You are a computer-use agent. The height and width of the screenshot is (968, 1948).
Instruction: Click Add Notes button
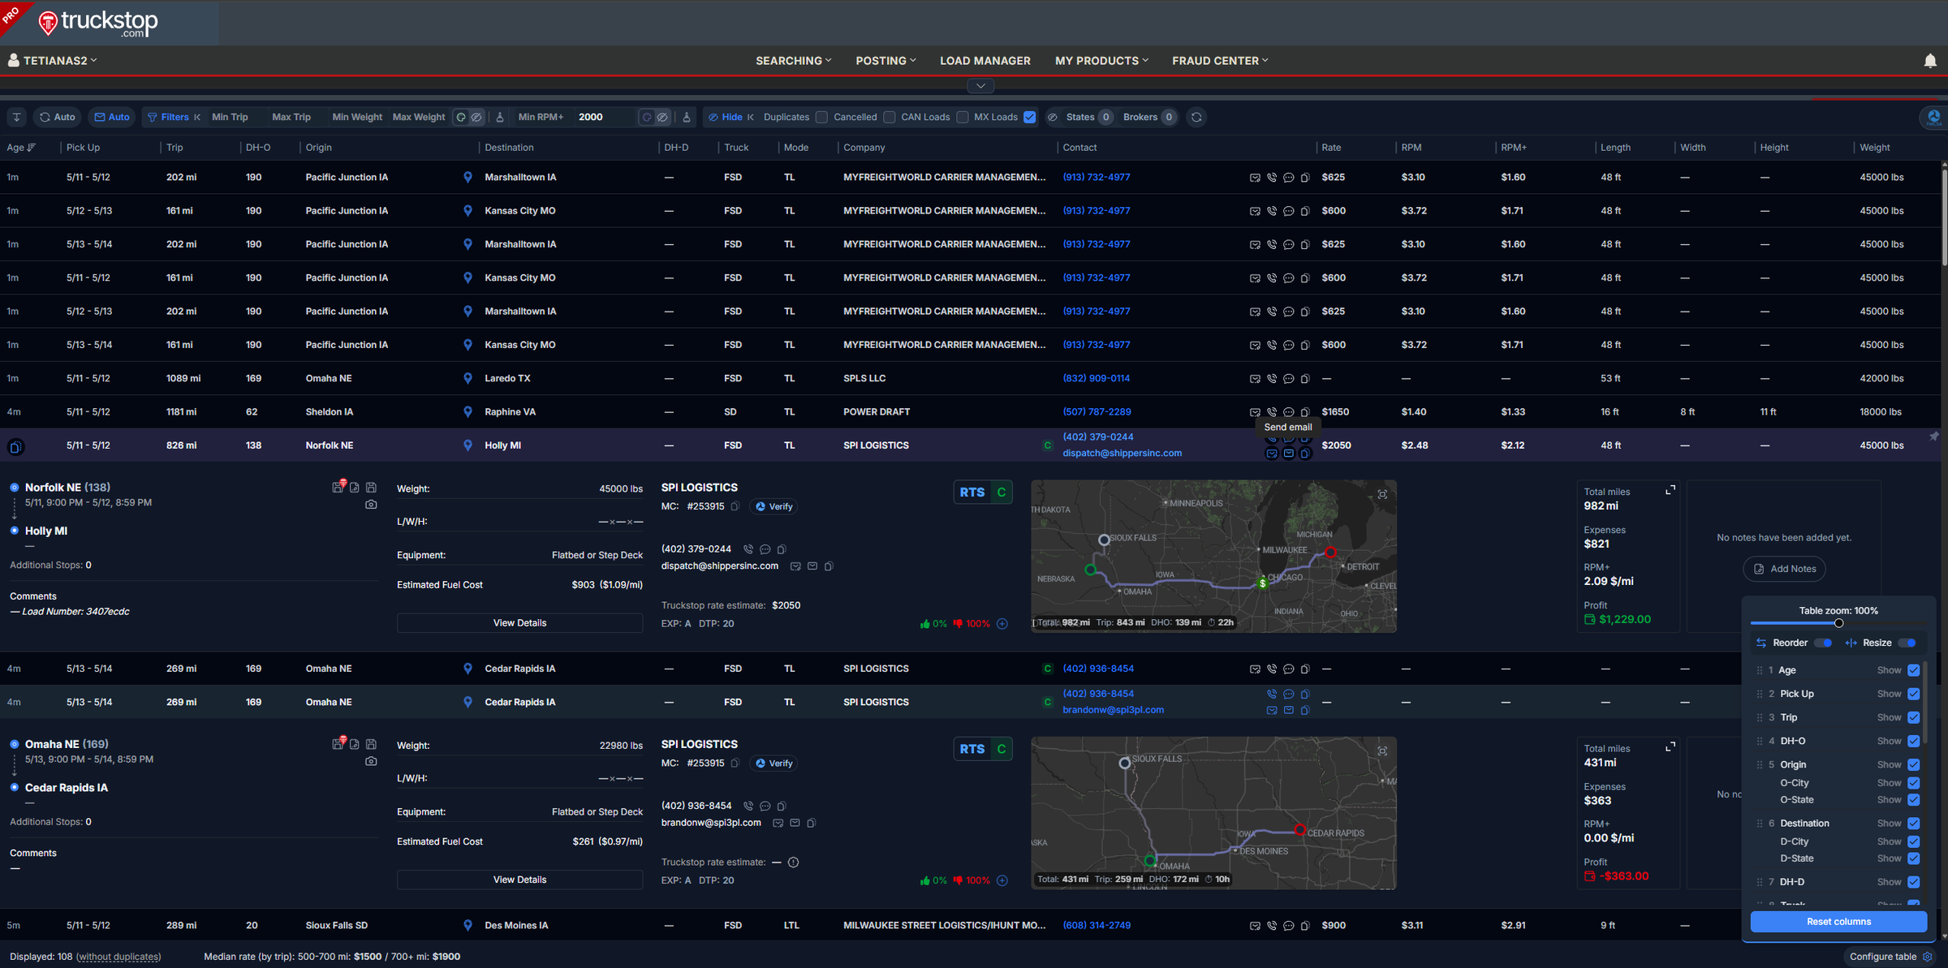(1784, 569)
